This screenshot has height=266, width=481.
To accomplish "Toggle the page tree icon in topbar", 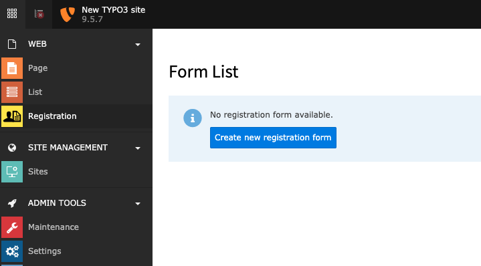I will 39,14.
